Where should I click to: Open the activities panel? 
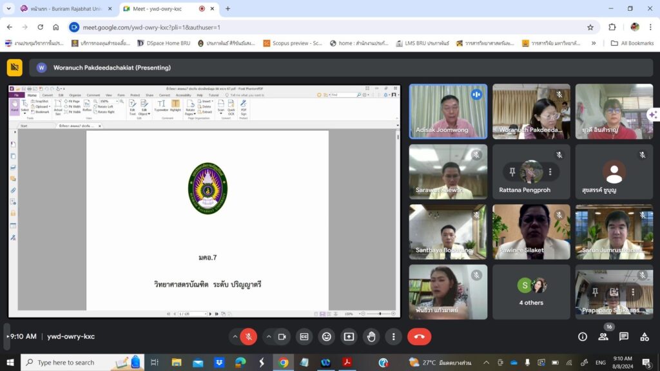click(645, 336)
